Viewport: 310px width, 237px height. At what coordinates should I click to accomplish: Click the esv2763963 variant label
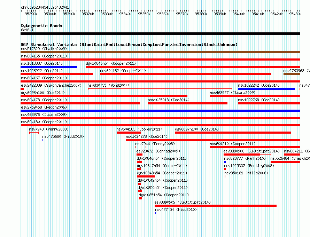(296, 71)
